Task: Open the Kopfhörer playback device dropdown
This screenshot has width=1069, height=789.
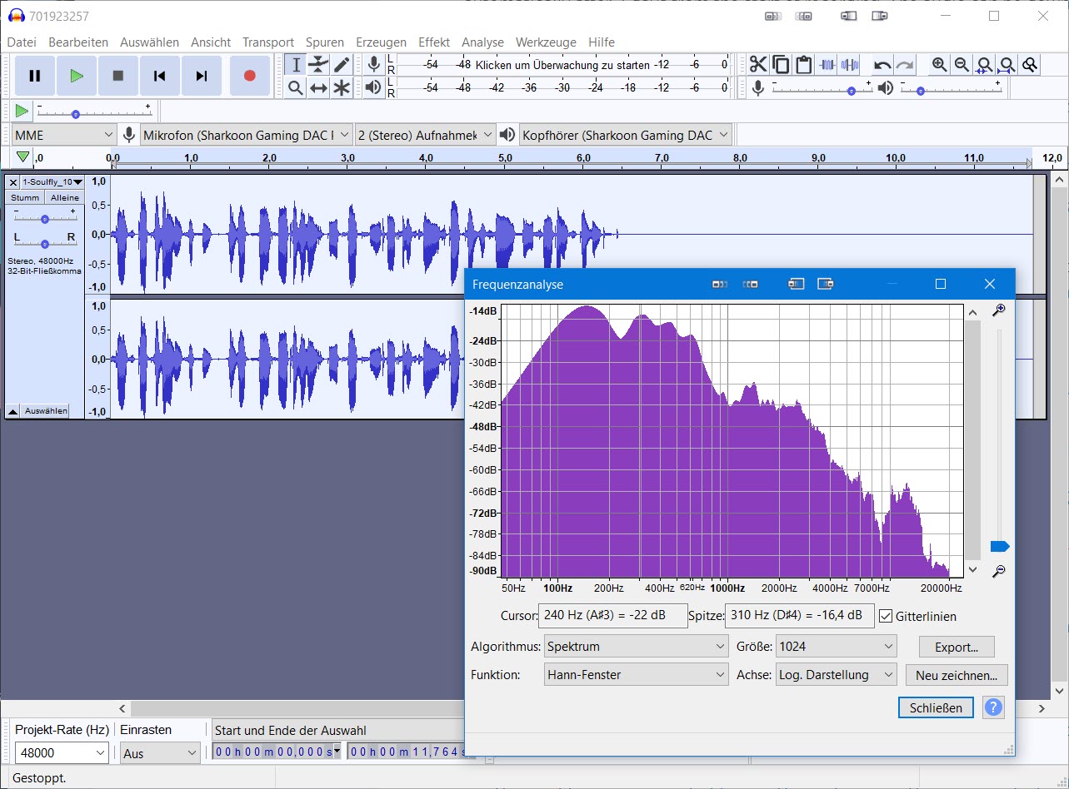Action: (625, 135)
